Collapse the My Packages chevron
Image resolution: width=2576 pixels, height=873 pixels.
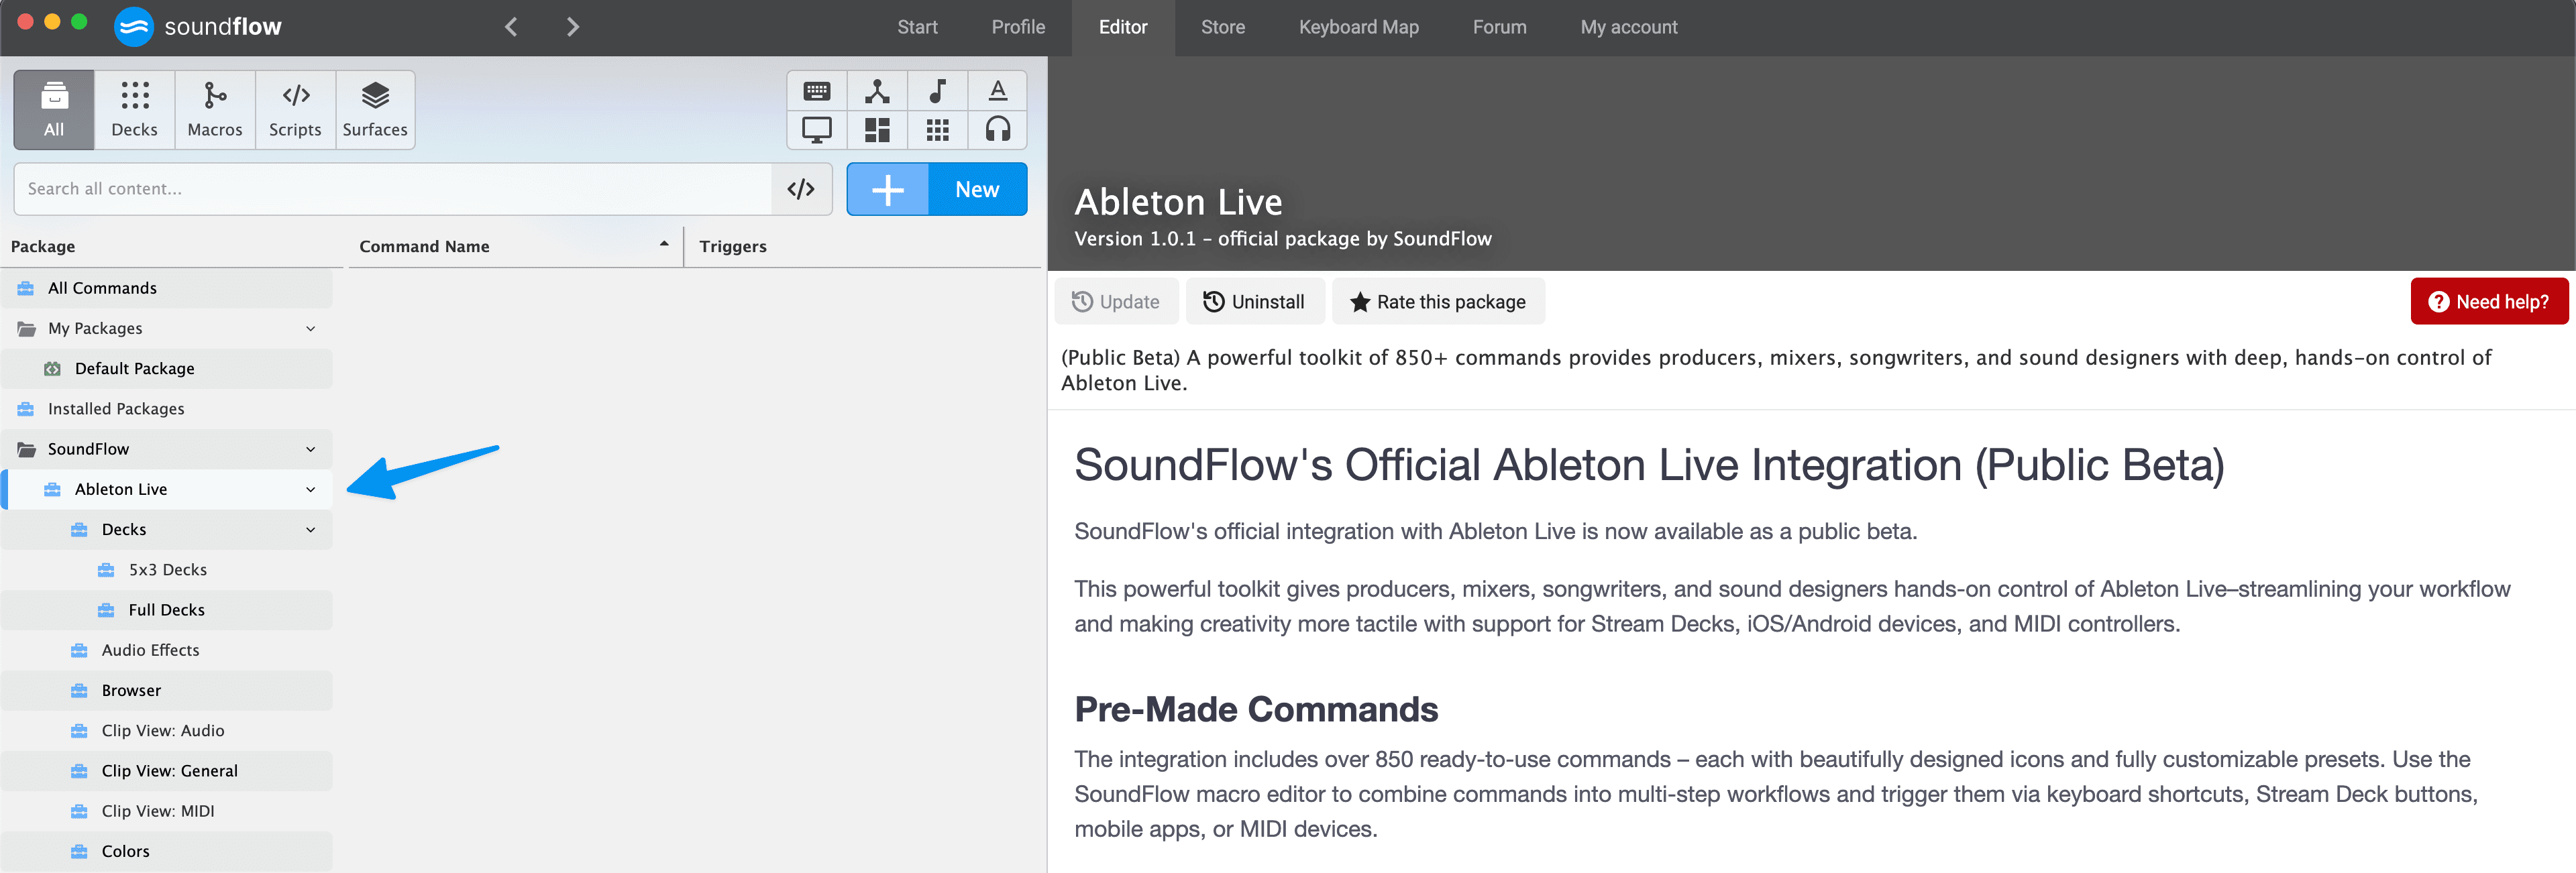click(311, 328)
